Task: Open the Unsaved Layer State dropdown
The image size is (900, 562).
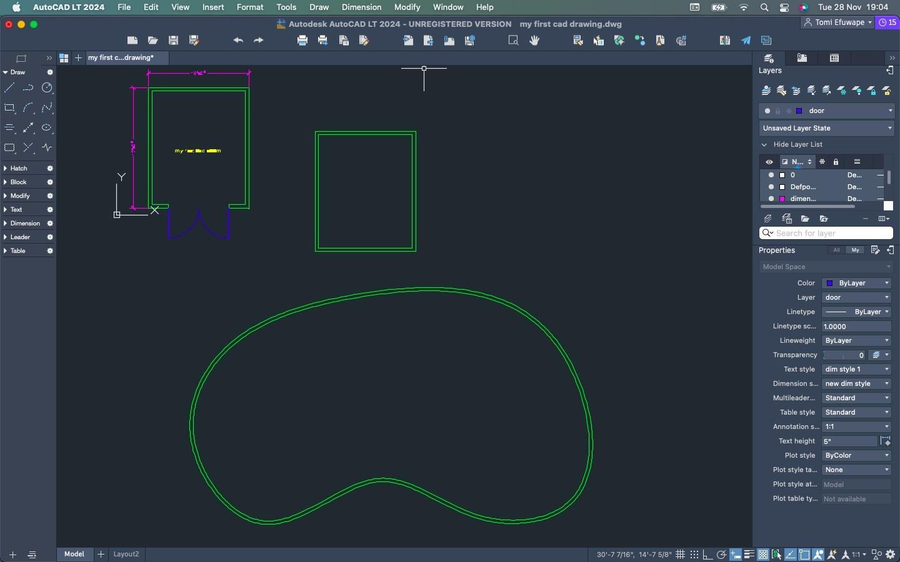Action: [827, 129]
